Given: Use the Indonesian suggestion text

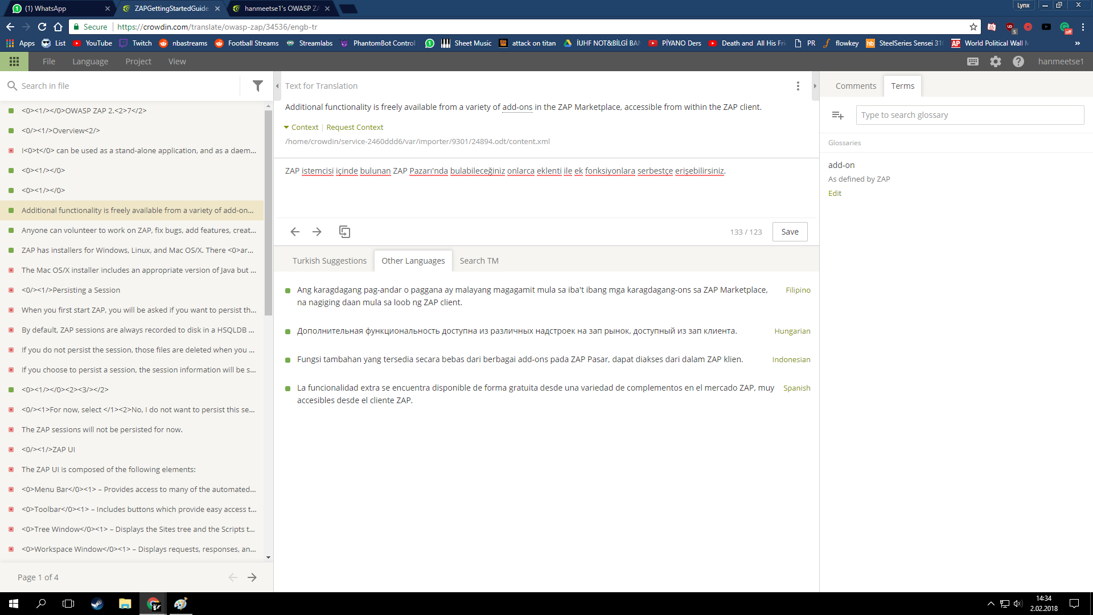Looking at the screenshot, I should pos(520,359).
